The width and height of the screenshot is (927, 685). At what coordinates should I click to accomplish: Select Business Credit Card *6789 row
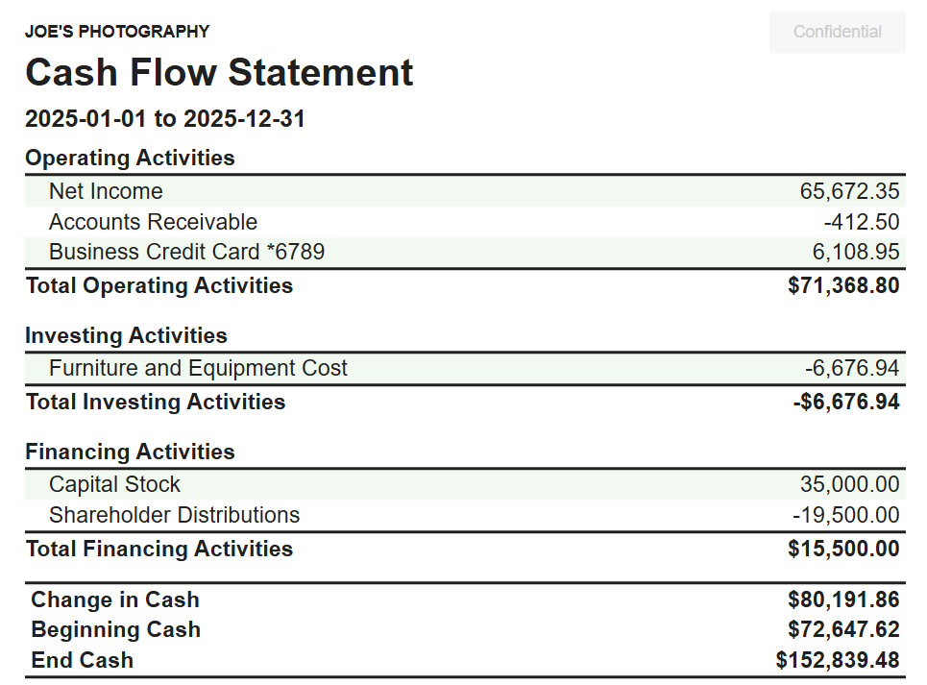coord(465,253)
